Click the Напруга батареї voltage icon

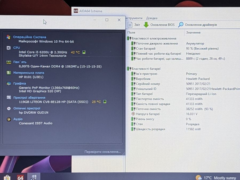133,114
